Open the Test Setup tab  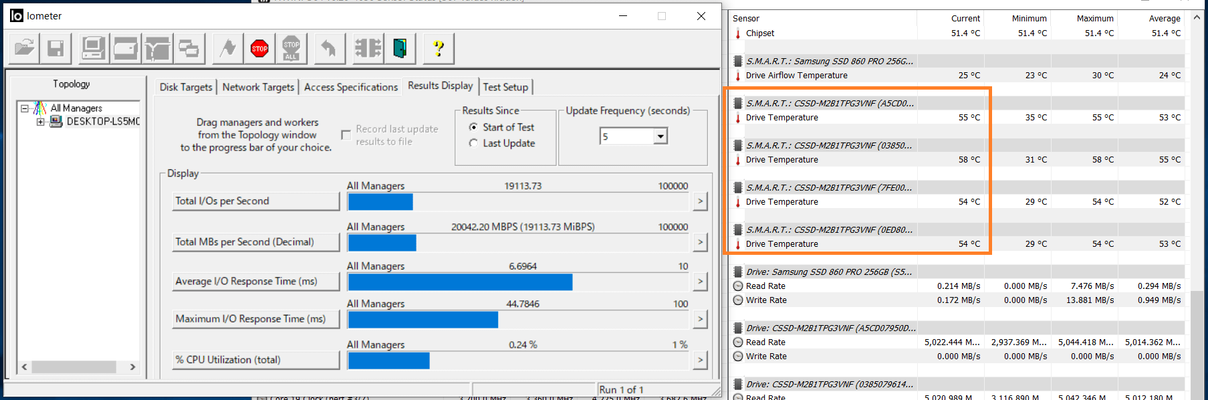(505, 87)
